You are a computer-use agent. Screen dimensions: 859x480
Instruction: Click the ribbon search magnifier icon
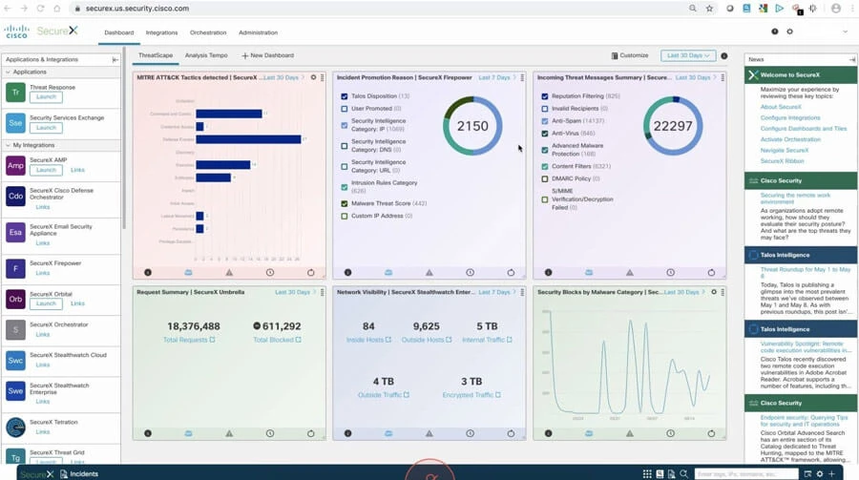[683, 474]
